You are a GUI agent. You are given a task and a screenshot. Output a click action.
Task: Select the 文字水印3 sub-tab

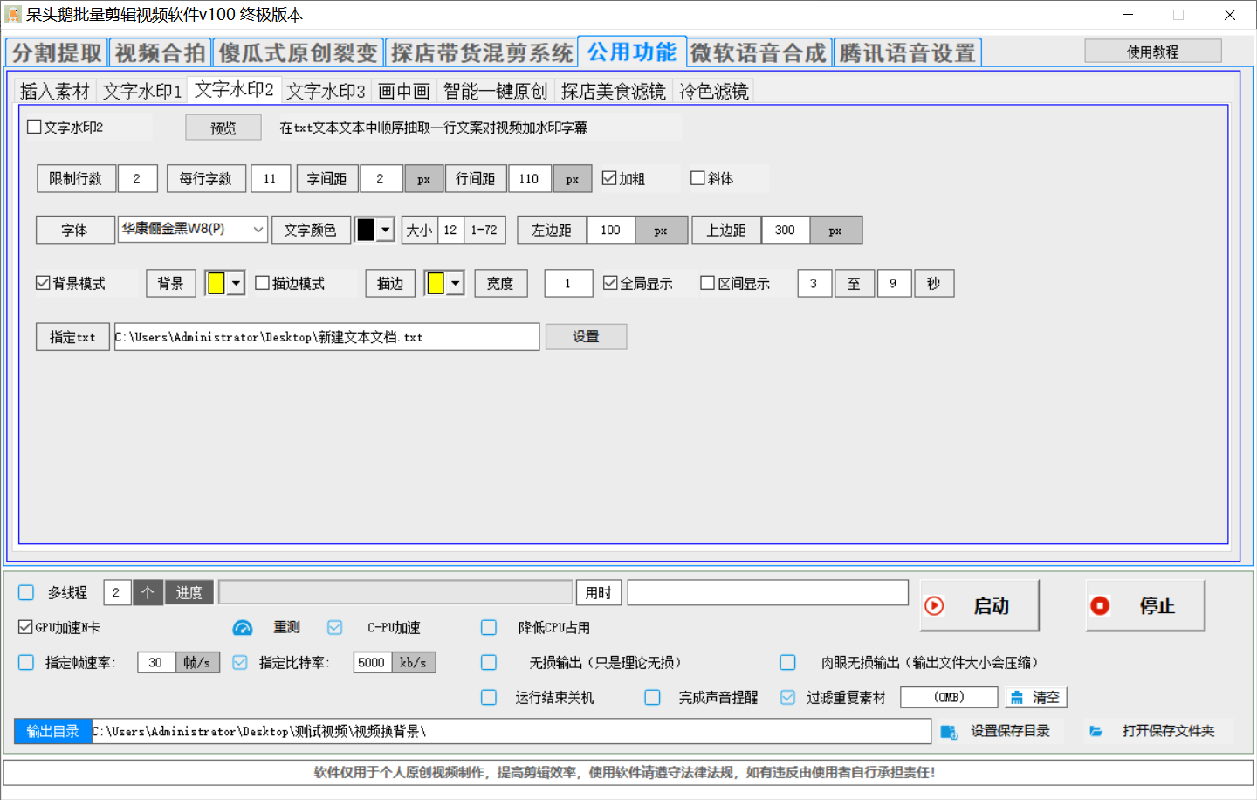click(326, 92)
